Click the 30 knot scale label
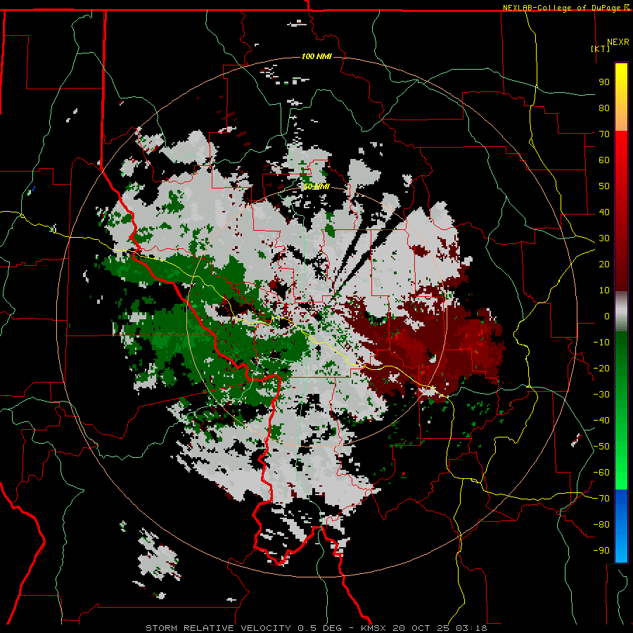This screenshot has height=633, width=633. (604, 238)
